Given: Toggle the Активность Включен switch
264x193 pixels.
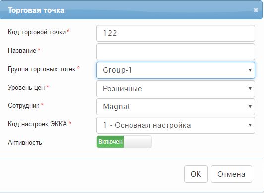Looking at the screenshot, I should point(124,142).
